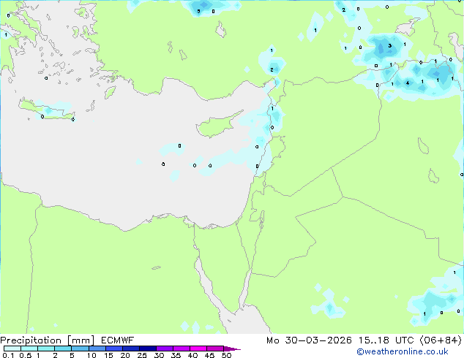Select the 45–50 mm legend color swatch
The height and width of the screenshot is (358, 464).
coord(215,349)
